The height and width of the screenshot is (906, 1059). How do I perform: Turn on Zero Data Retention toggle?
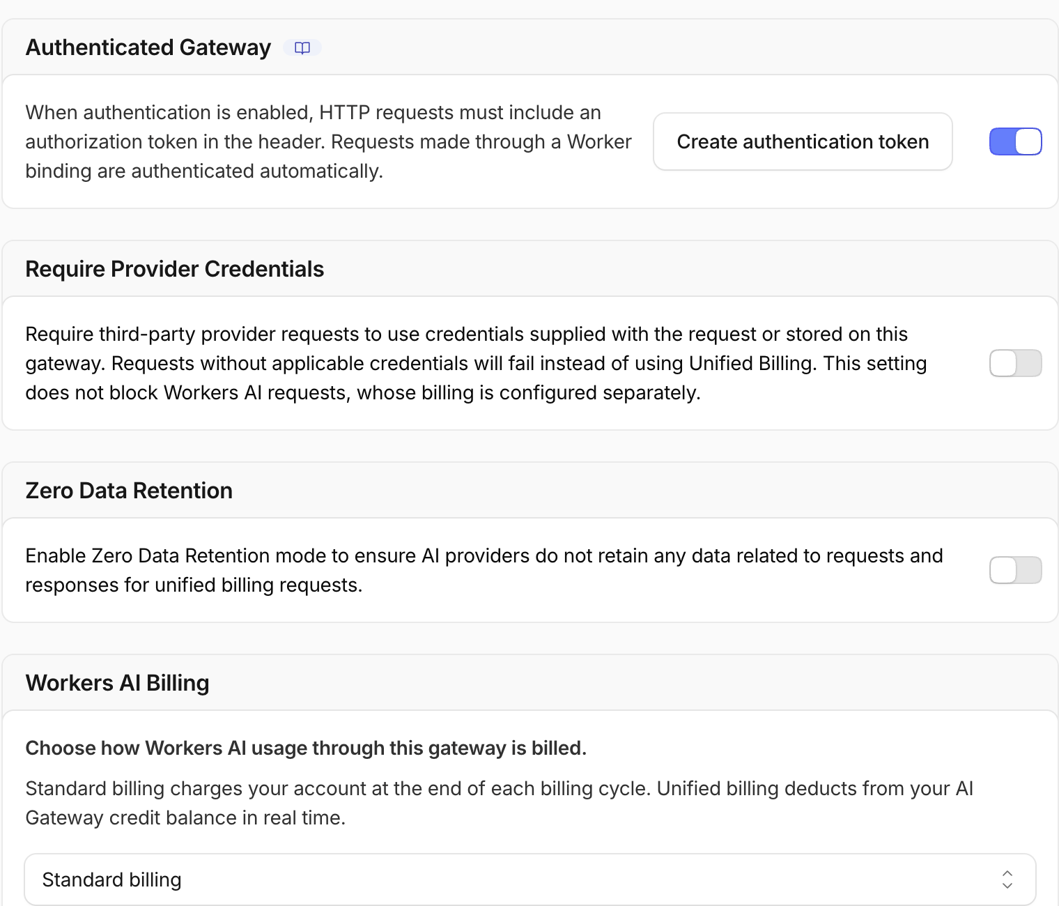[1015, 570]
